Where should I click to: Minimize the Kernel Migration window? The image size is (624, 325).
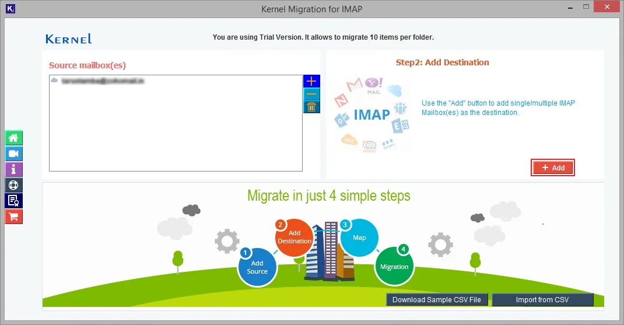pyautogui.click(x=570, y=7)
